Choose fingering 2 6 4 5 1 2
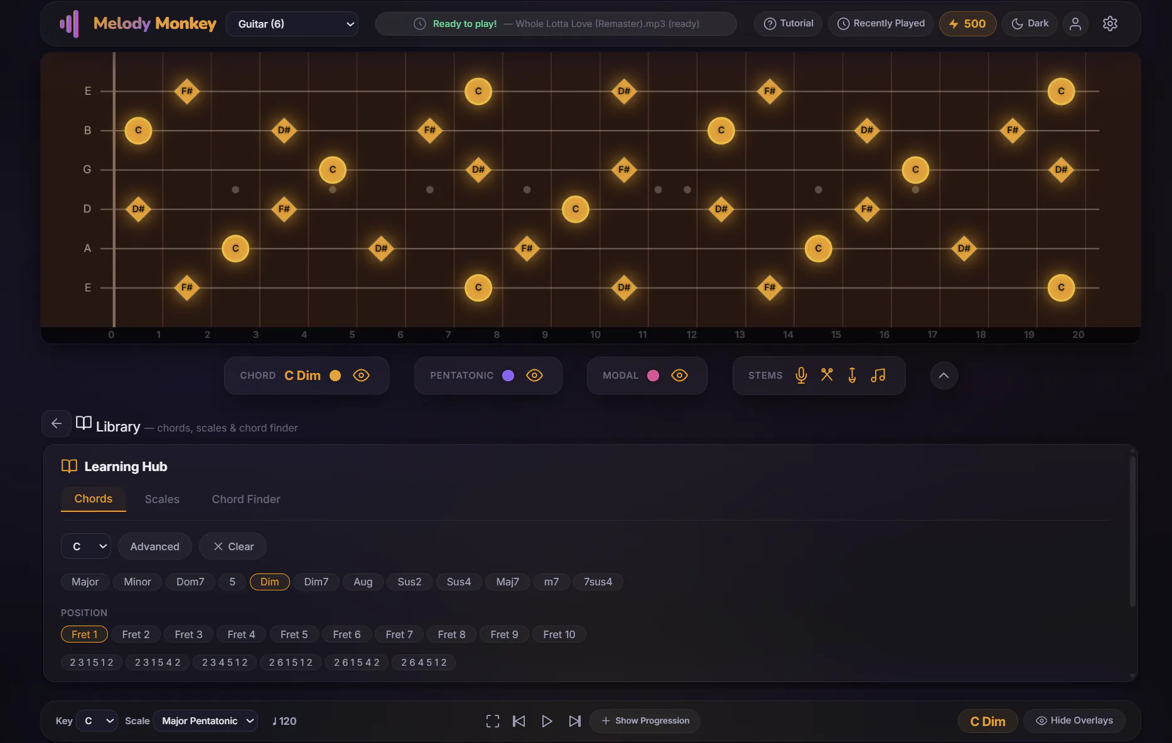 pyautogui.click(x=424, y=663)
